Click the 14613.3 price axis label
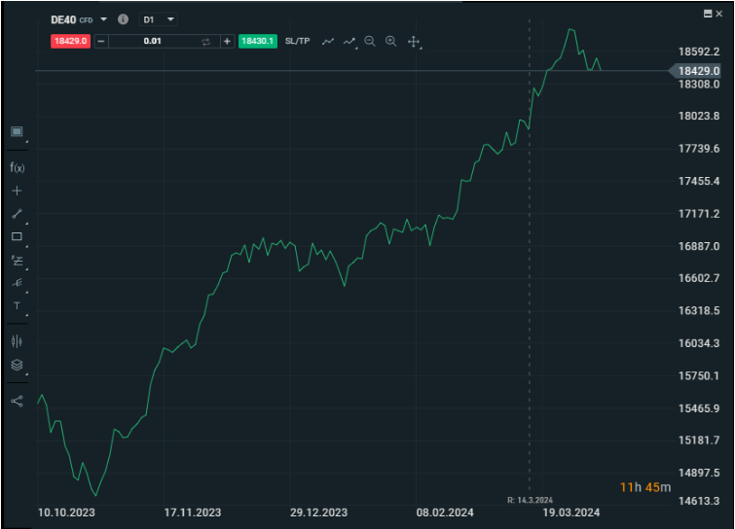Image resolution: width=735 pixels, height=529 pixels. (699, 501)
